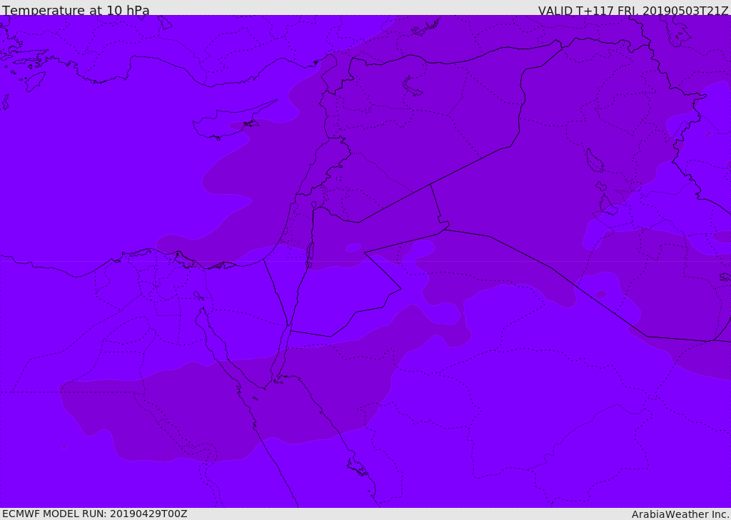This screenshot has height=520, width=731.
Task: Click the Sea of Galilee outline
Action: pyautogui.click(x=313, y=205)
